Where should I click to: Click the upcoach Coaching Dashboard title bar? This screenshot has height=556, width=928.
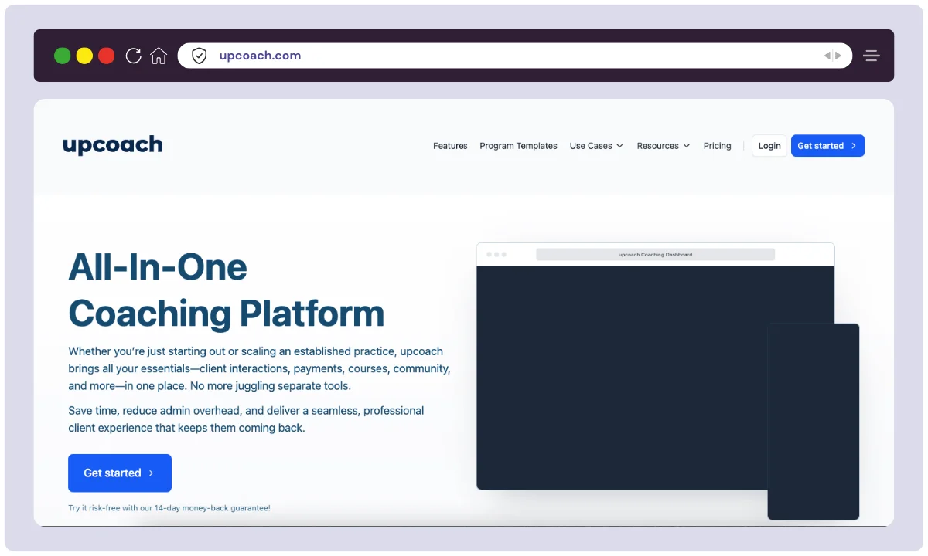pyautogui.click(x=656, y=255)
